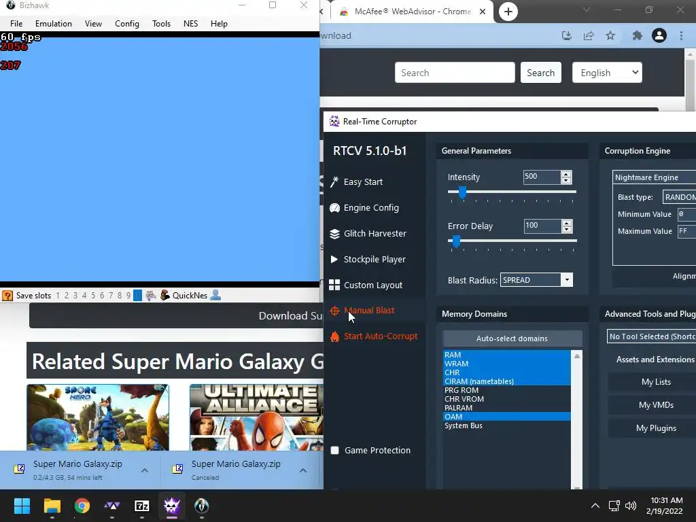Click the install/download icon in address bar

point(567,35)
